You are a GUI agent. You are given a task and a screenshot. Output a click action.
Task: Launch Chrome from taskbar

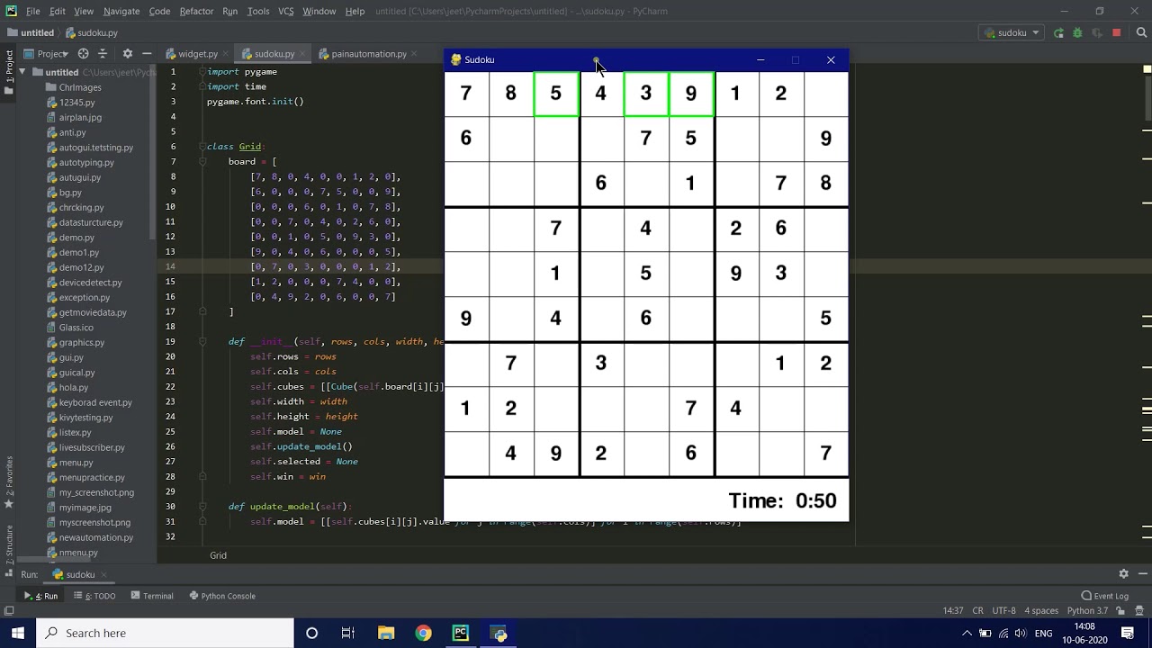tap(423, 633)
